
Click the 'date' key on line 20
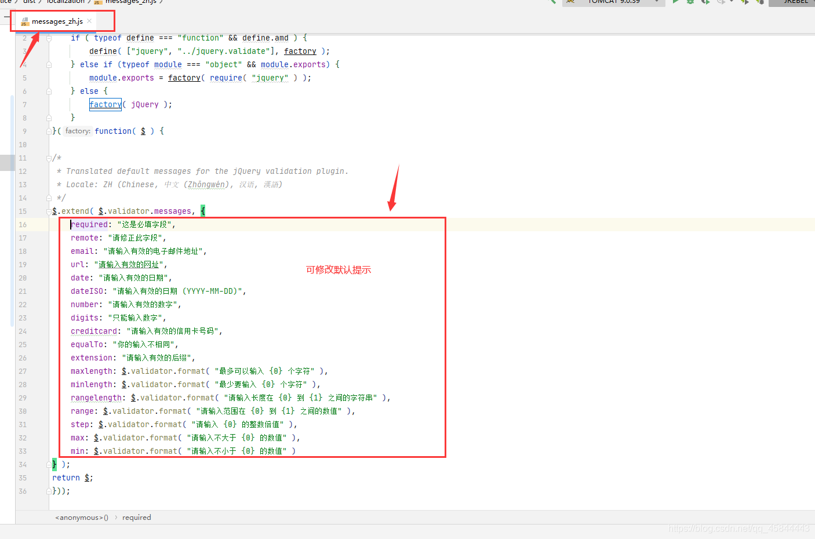[80, 278]
